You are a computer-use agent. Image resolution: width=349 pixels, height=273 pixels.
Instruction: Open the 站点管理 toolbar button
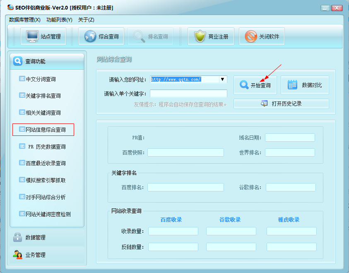click(x=43, y=36)
